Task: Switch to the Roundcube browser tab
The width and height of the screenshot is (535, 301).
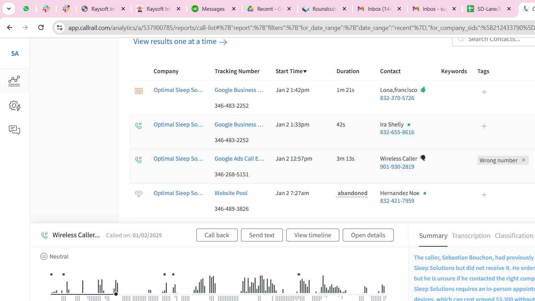Action: 324,9
